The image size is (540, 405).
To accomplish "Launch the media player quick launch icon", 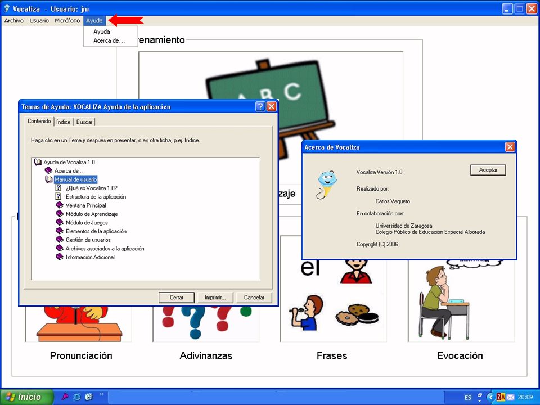I will click(65, 397).
